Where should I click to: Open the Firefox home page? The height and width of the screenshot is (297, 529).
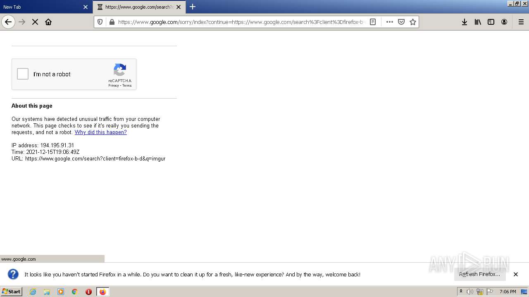[x=48, y=22]
